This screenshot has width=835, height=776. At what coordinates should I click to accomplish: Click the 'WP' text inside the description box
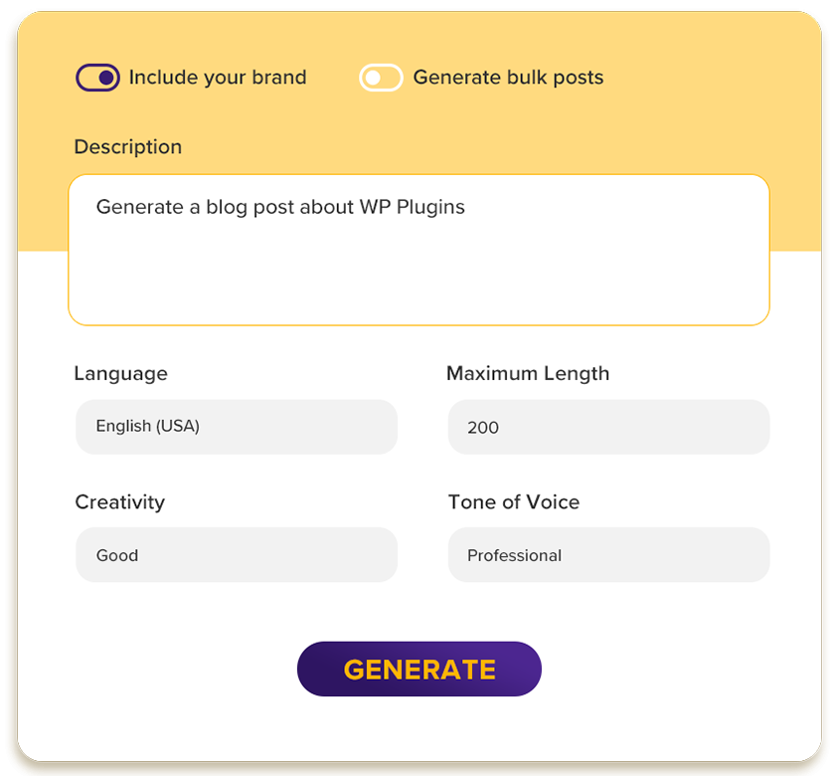click(377, 207)
